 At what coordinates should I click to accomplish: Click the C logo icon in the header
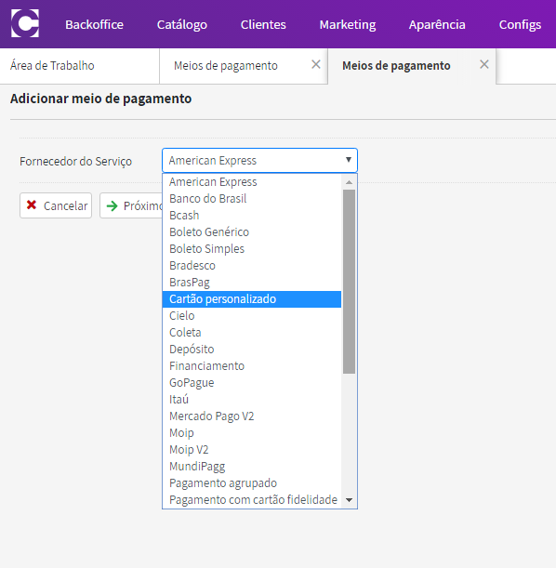coord(25,23)
